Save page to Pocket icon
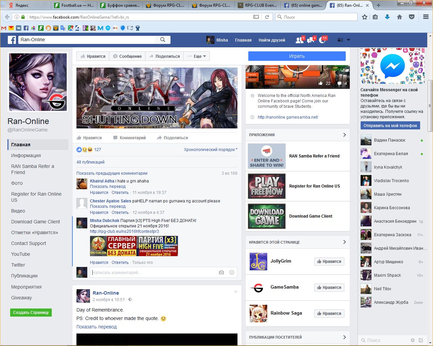Image resolution: width=433 pixels, height=346 pixels. [x=412, y=17]
